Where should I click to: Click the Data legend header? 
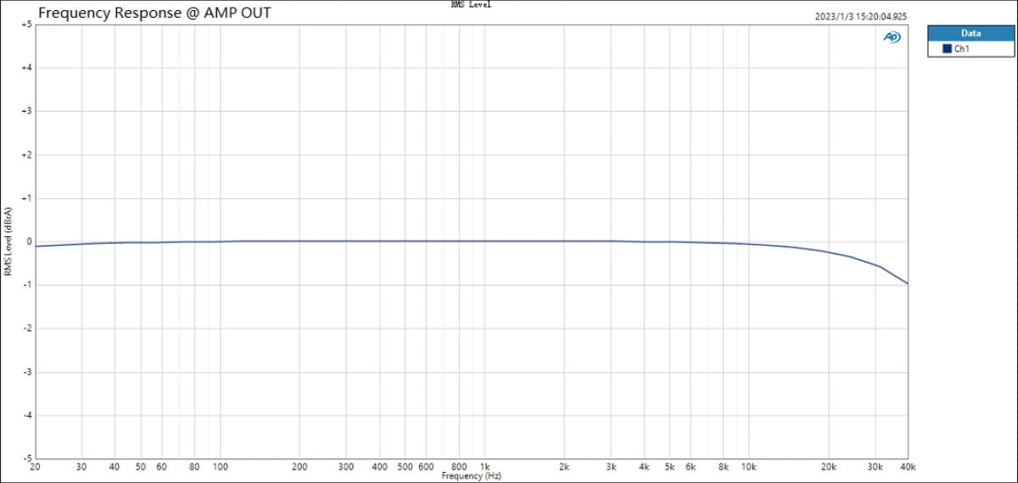970,33
